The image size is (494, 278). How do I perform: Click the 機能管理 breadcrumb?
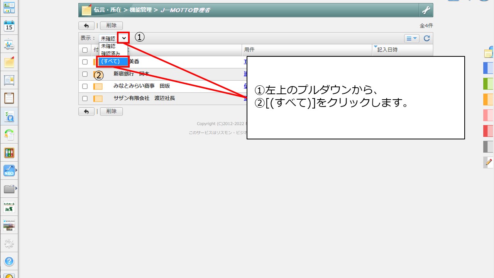[140, 10]
